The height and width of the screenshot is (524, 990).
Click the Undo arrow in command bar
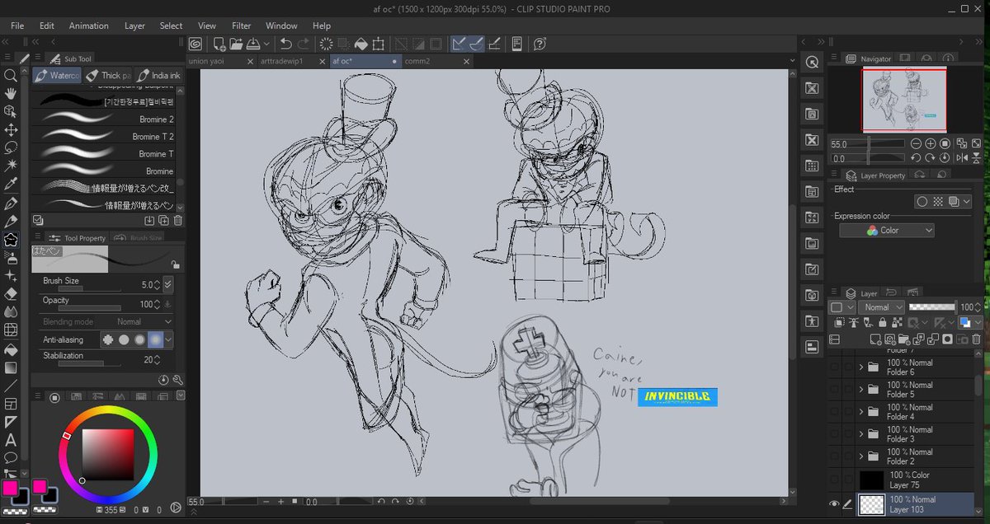285,44
